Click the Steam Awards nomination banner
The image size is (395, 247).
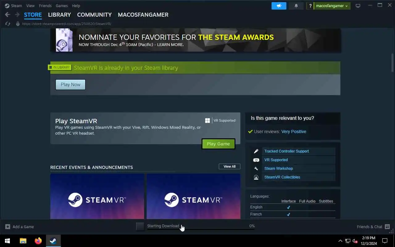coord(196,40)
